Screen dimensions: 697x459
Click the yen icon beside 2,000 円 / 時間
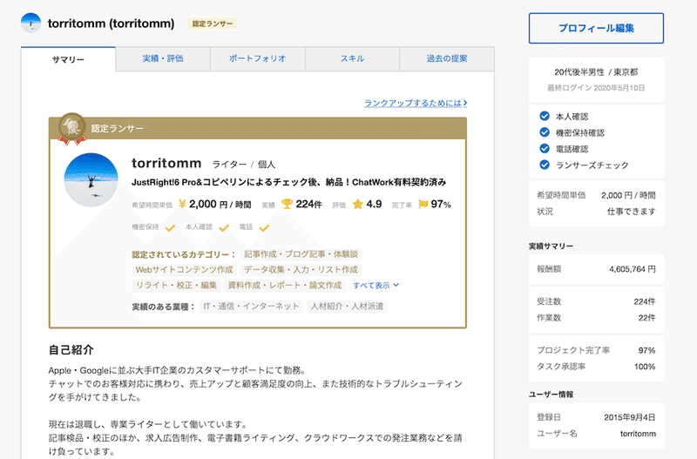coord(182,204)
